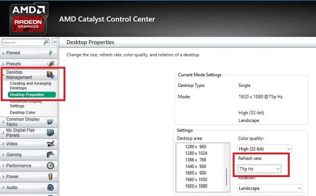Open Desktop Color page
316x196 pixels.
click(23, 112)
